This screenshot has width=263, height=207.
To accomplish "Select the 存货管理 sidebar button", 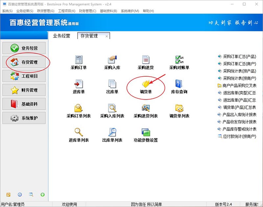I will [24, 62].
